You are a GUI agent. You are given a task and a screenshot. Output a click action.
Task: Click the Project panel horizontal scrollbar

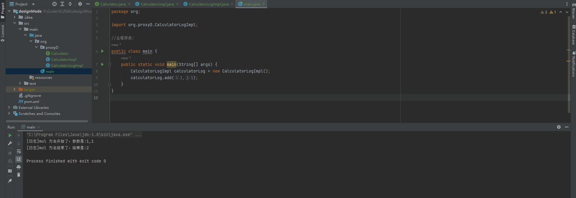click(47, 121)
